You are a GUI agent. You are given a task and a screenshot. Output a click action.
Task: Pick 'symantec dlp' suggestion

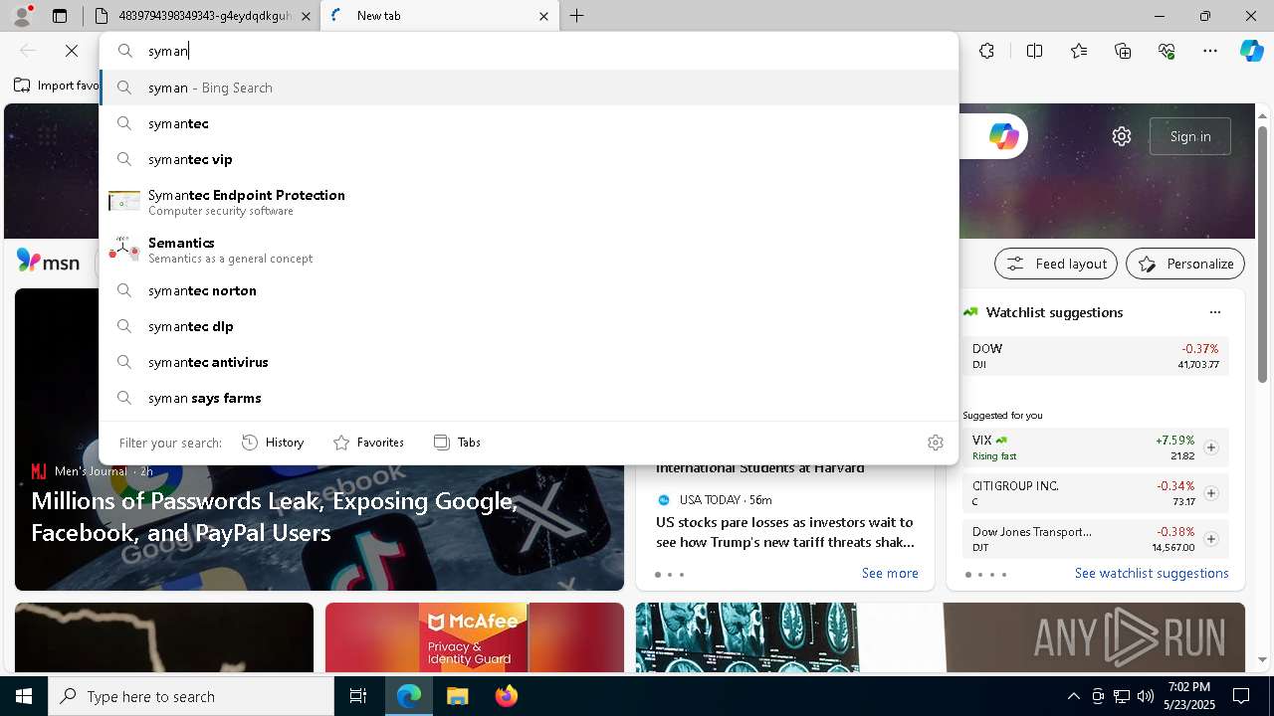pos(529,326)
